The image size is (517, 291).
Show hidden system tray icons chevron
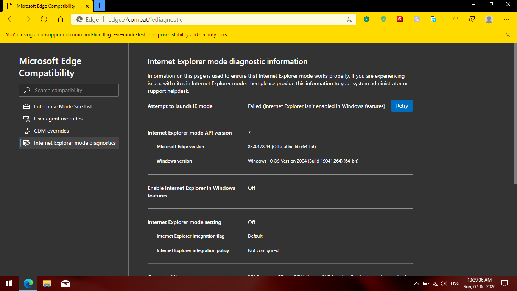point(417,283)
